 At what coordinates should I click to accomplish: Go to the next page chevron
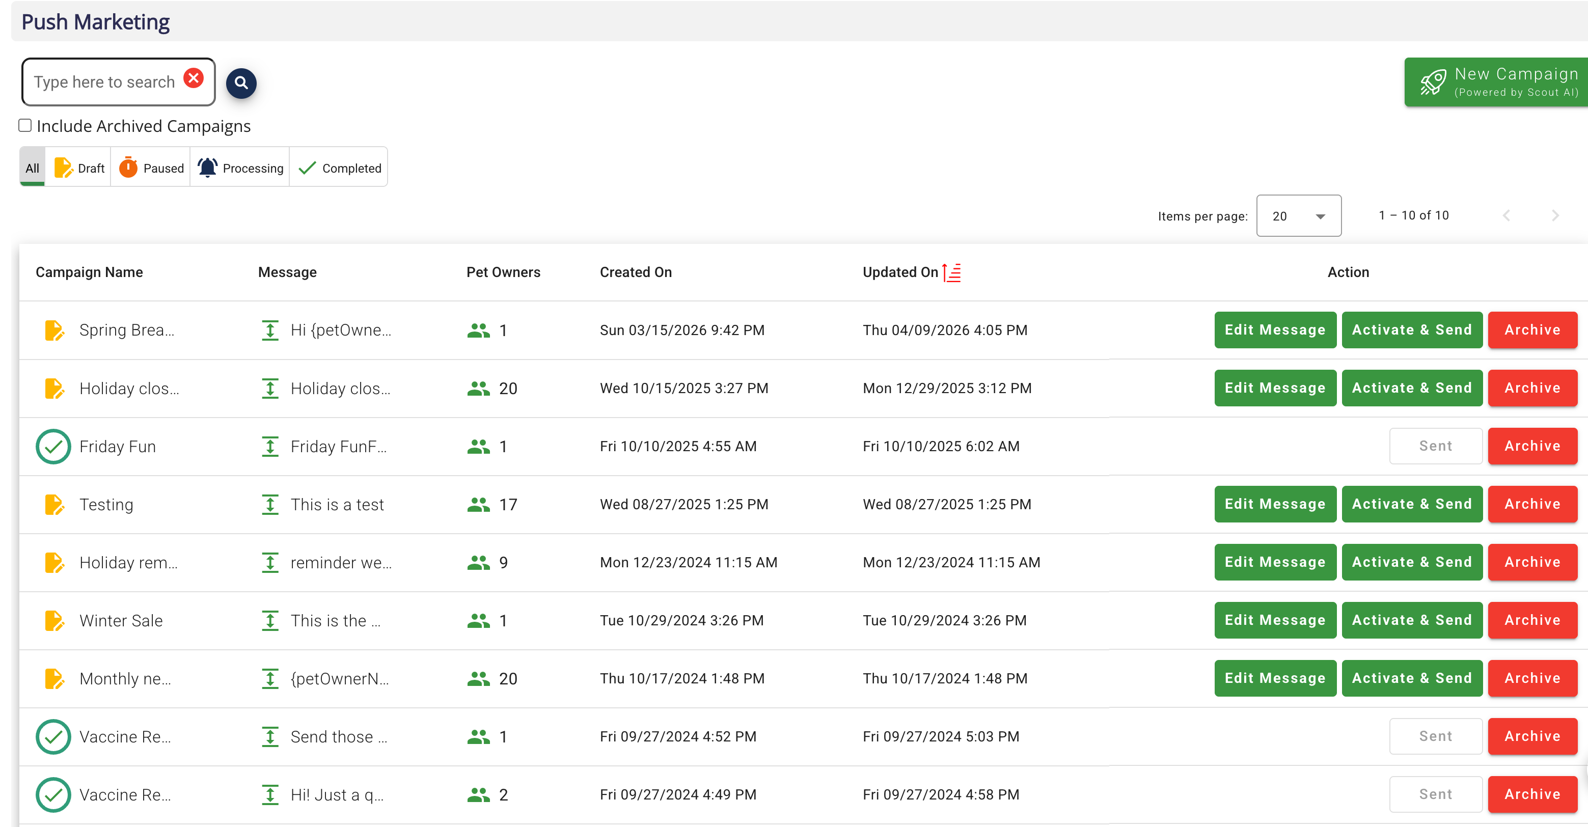1555,216
